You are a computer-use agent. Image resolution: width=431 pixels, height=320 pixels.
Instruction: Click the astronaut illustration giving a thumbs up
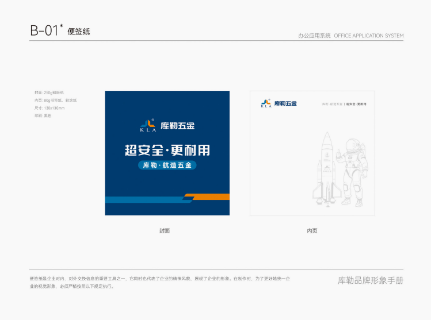(353, 172)
